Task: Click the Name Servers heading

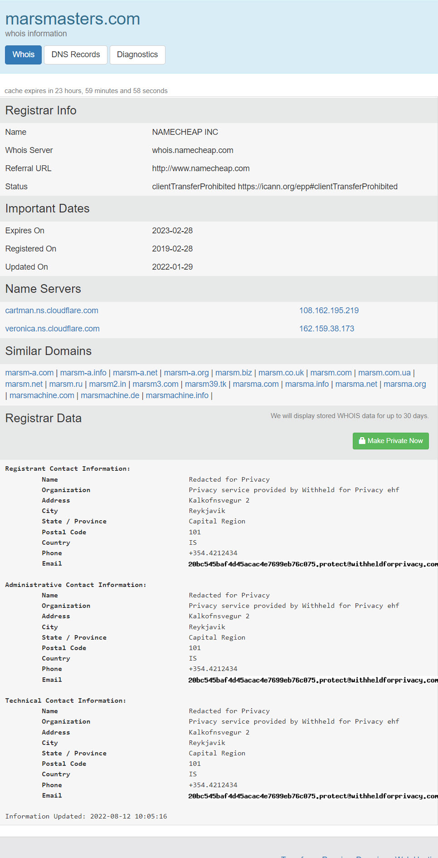Action: (43, 289)
